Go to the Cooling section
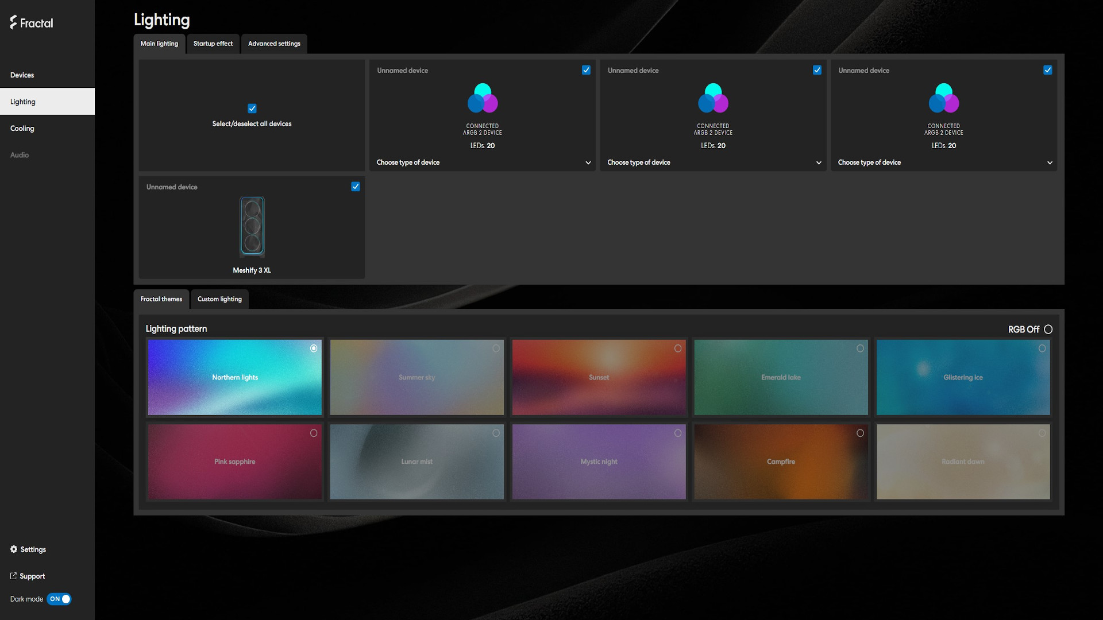This screenshot has height=620, width=1103. [22, 129]
